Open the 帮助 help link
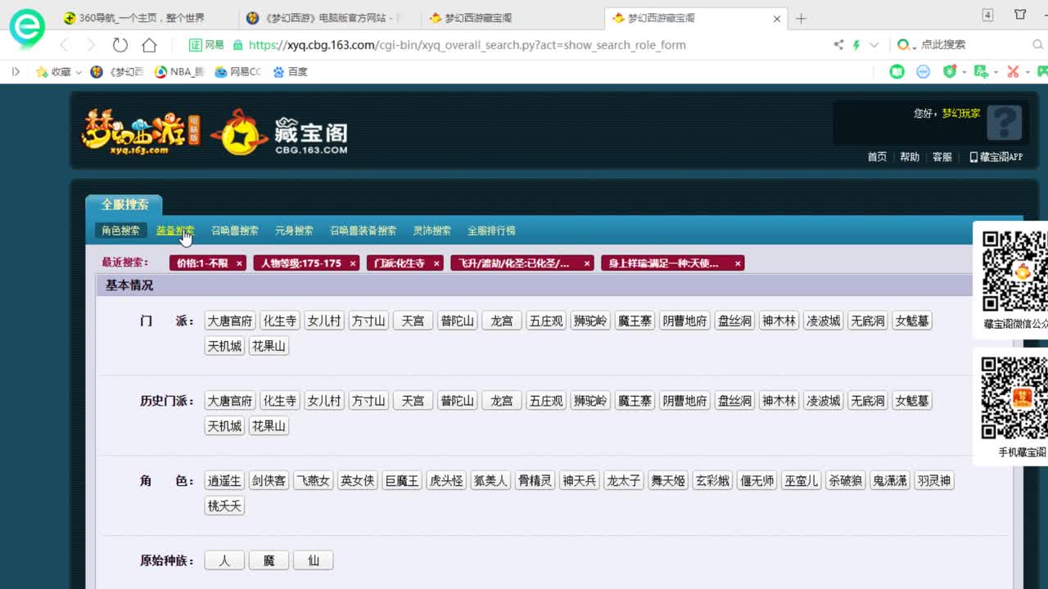 [910, 157]
